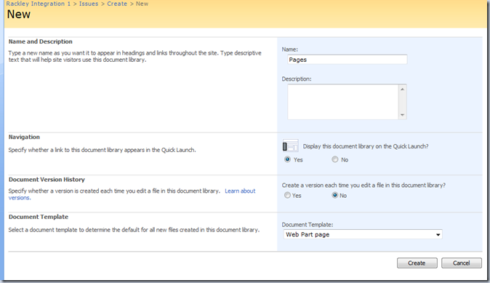This screenshot has height=283, width=490.
Task: Click the Document Template section heading
Action: coord(38,217)
